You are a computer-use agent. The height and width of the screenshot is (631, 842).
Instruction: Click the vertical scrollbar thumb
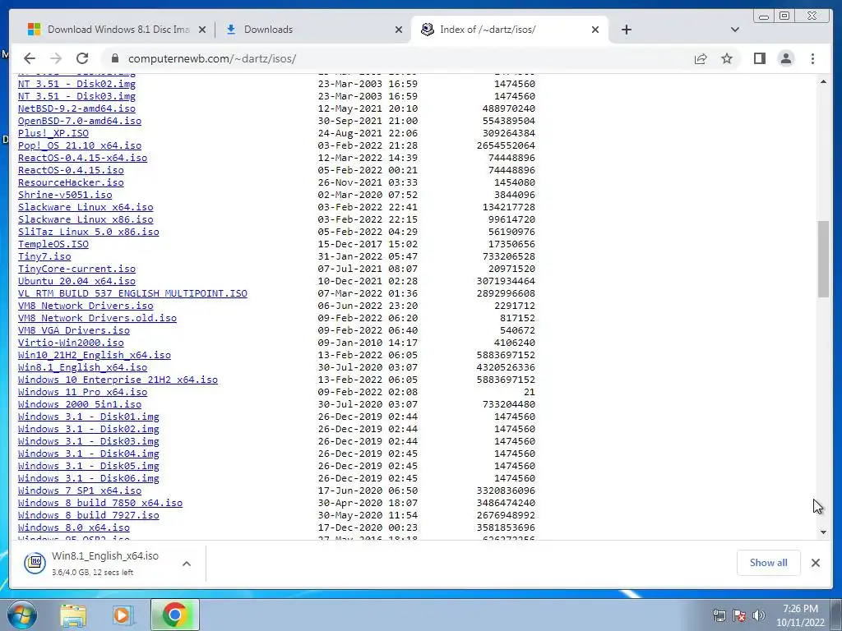coord(823,259)
